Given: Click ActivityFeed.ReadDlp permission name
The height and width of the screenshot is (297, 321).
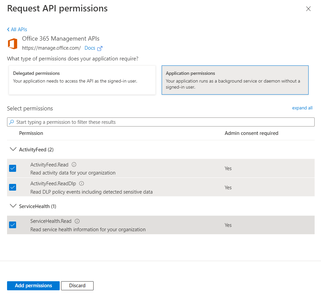Looking at the screenshot, I should tap(53, 184).
